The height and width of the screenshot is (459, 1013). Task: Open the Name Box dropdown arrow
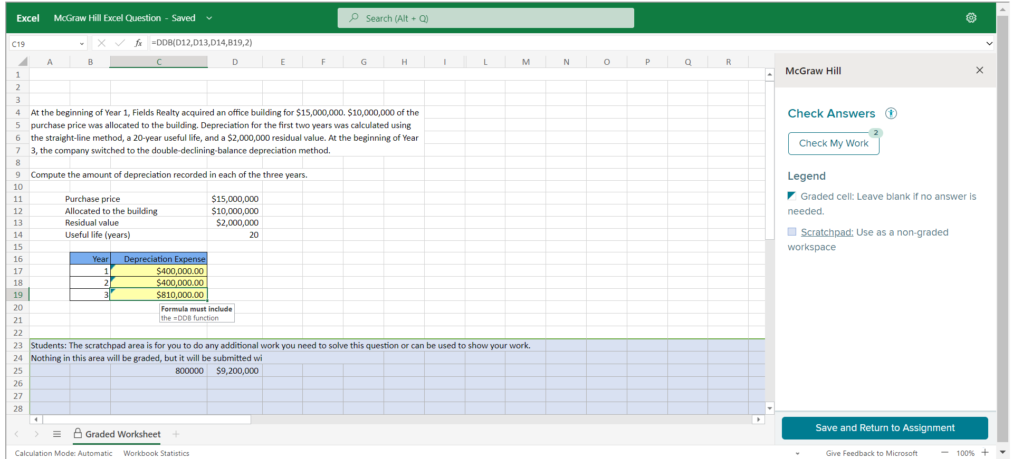[82, 44]
